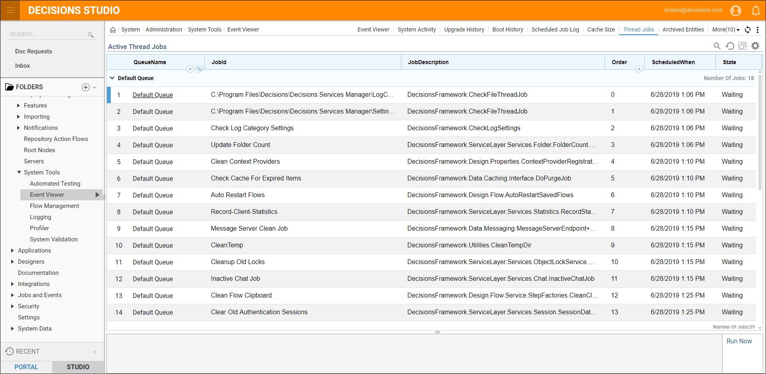
Task: Switch to the Cache Size tab
Action: click(x=601, y=30)
